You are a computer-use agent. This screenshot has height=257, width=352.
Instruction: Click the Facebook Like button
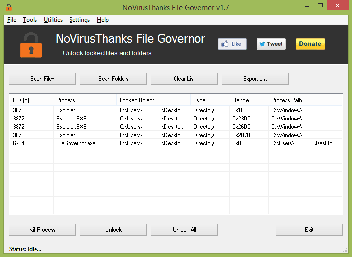click(232, 44)
